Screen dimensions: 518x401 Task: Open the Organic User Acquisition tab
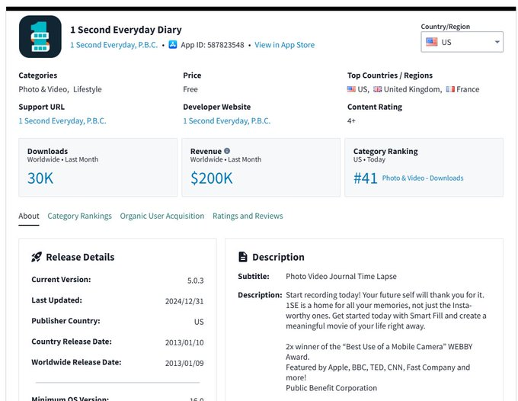click(x=161, y=216)
